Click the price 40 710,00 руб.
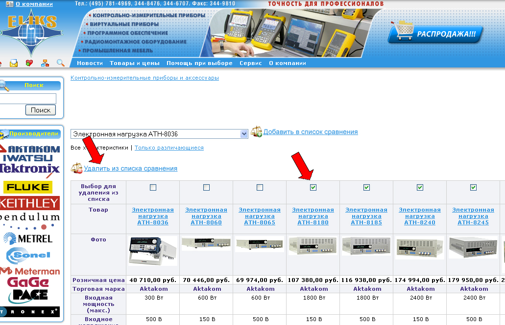The width and height of the screenshot is (505, 325). (x=153, y=280)
